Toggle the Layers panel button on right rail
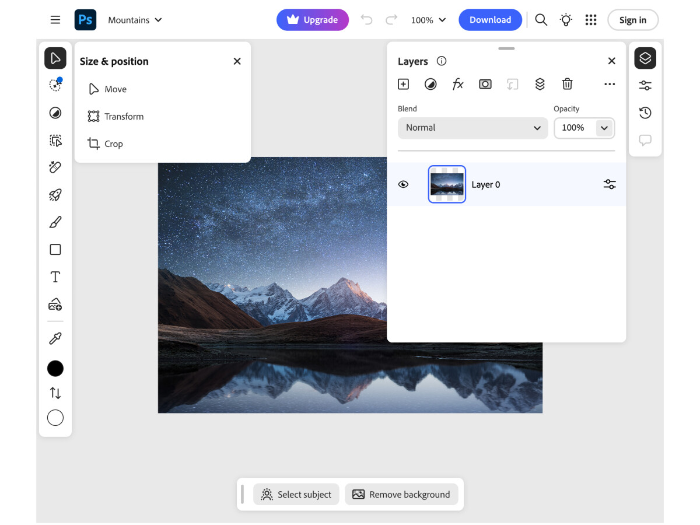This screenshot has width=700, height=525. click(645, 58)
